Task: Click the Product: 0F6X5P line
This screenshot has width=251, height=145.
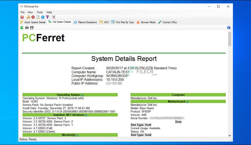Action: pos(141,111)
